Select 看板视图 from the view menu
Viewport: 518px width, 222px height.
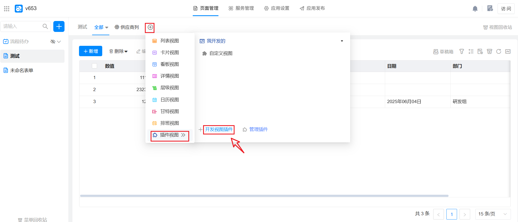(x=169, y=64)
